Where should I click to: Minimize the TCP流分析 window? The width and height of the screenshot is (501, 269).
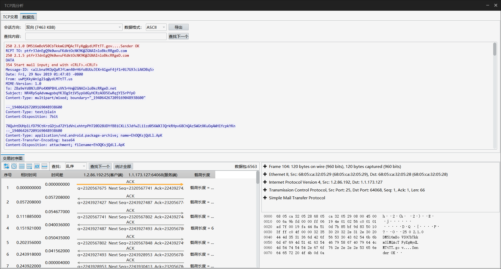tap(487, 5)
